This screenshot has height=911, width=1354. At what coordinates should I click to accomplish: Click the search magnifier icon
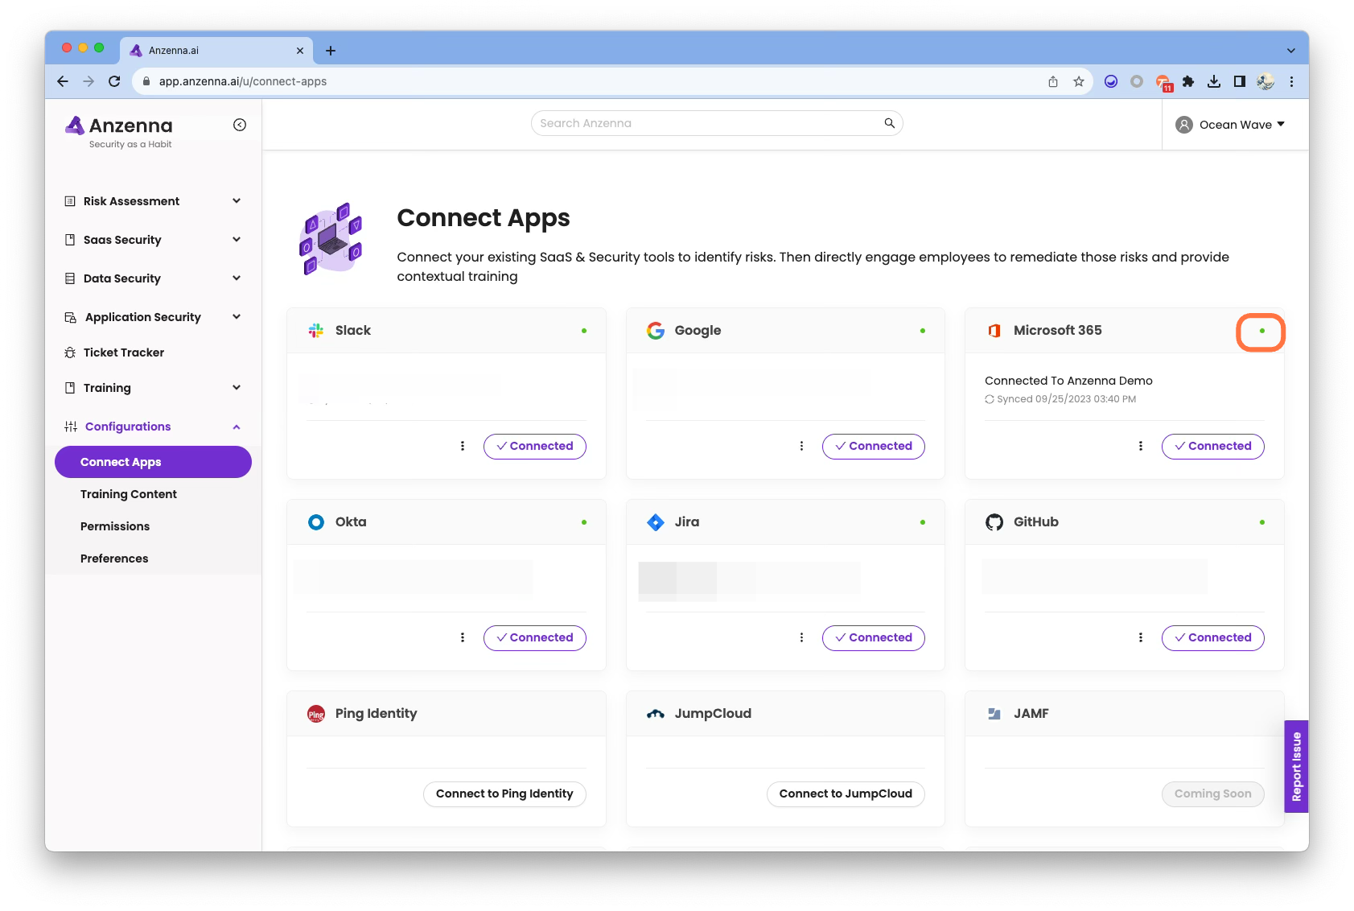point(889,123)
